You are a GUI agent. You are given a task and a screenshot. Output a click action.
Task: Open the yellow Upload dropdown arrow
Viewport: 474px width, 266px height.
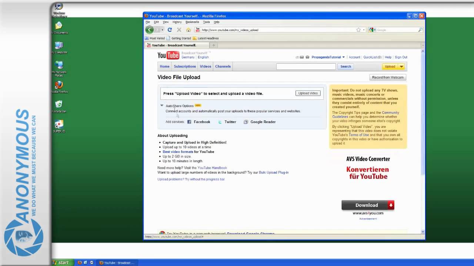(x=401, y=66)
